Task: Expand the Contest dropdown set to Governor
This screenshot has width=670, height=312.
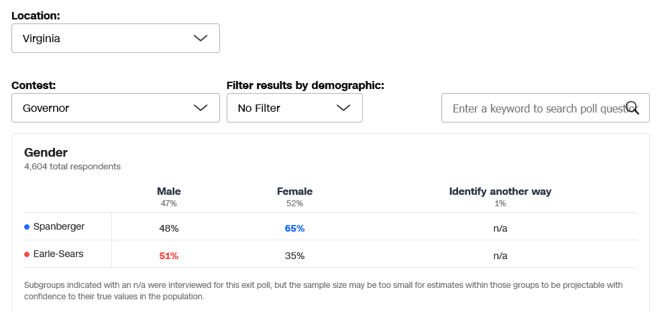Action: pyautogui.click(x=115, y=108)
